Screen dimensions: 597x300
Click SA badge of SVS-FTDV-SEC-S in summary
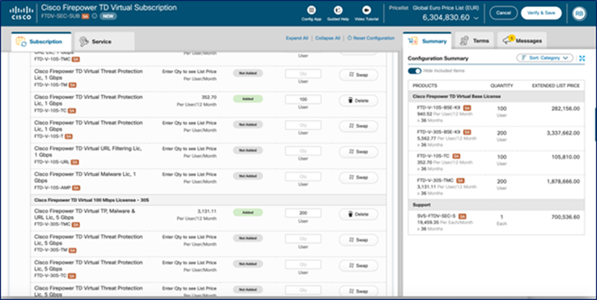click(463, 217)
